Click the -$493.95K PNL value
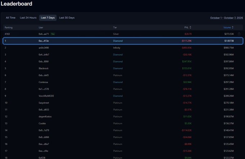Viewport: 245px width, 159px height. point(186,48)
